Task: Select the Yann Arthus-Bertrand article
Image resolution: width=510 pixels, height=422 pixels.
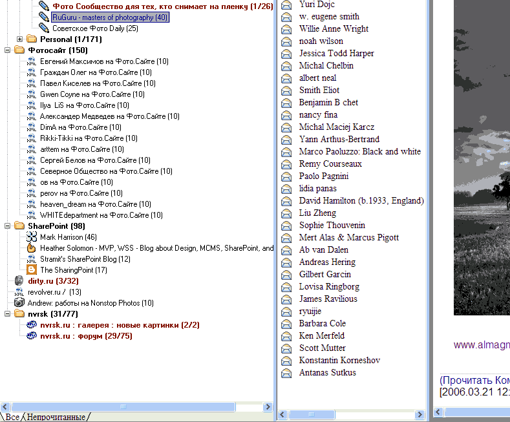Action: 339,140
